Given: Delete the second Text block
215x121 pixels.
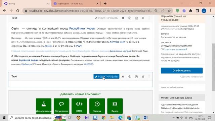Looking at the screenshot, I should pos(143,77).
